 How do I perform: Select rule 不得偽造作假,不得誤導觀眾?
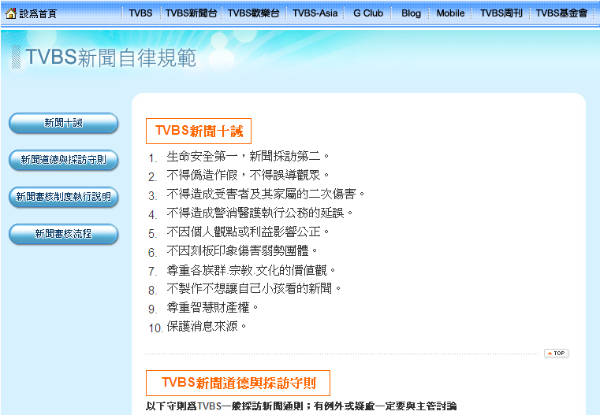(x=248, y=176)
